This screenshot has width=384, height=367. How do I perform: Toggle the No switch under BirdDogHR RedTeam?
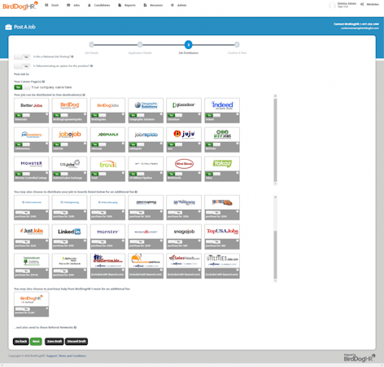tap(23, 309)
